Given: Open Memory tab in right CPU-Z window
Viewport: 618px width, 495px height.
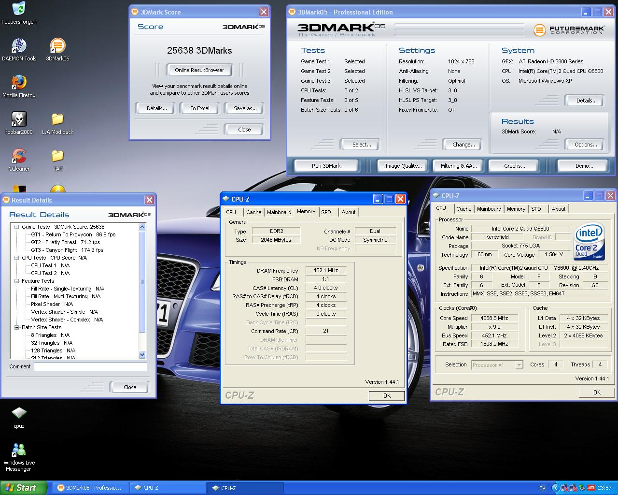Looking at the screenshot, I should click(x=516, y=209).
